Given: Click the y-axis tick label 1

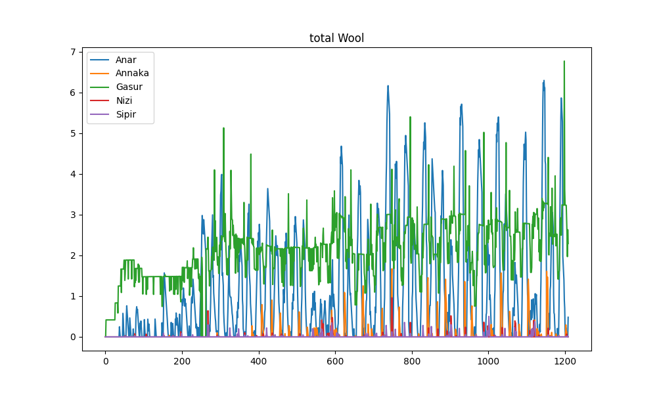Looking at the screenshot, I should (74, 296).
